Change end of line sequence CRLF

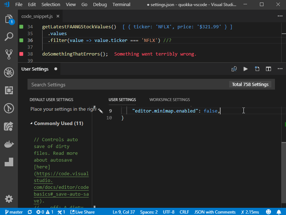pos(184,212)
